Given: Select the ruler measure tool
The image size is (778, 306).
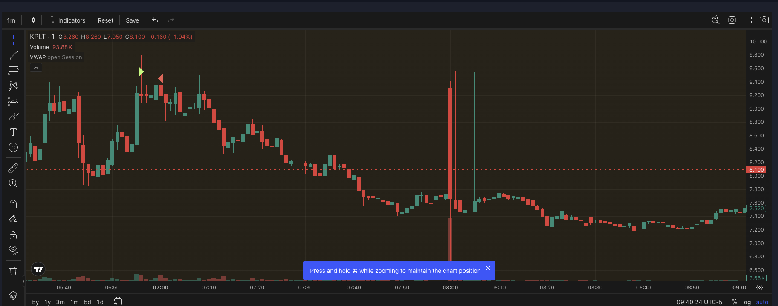Looking at the screenshot, I should (13, 168).
